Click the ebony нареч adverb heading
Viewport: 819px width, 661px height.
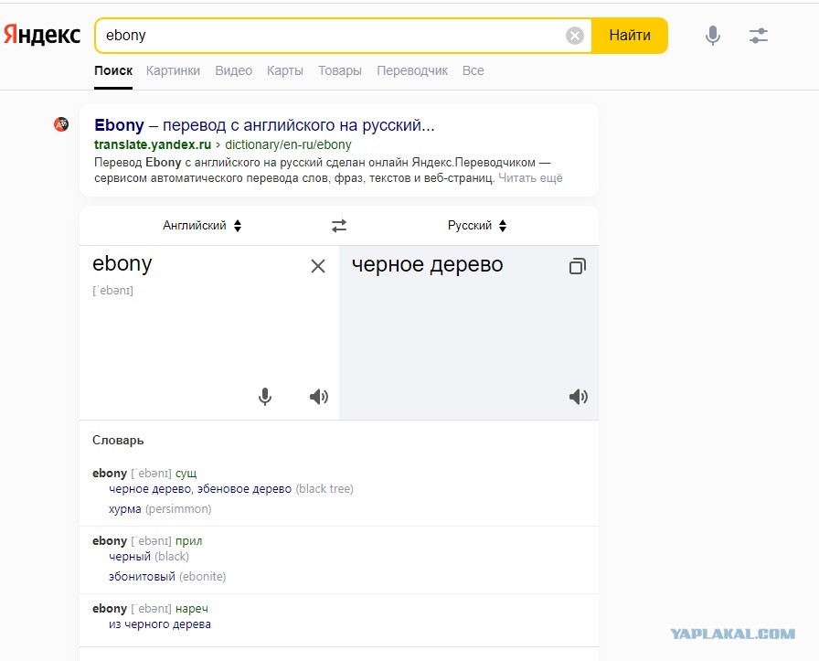click(x=151, y=609)
